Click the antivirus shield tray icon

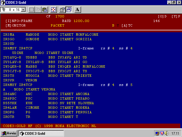162,133
